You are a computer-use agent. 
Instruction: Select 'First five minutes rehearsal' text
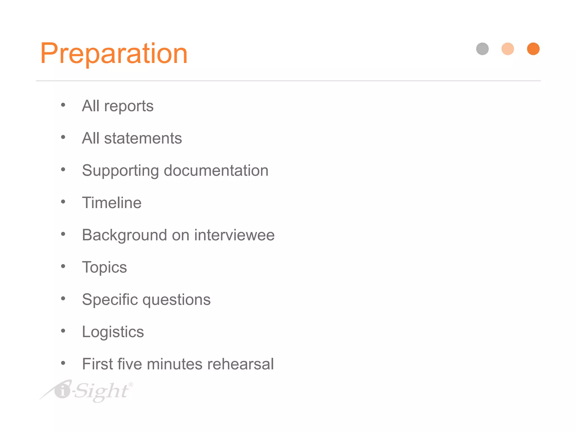click(178, 364)
